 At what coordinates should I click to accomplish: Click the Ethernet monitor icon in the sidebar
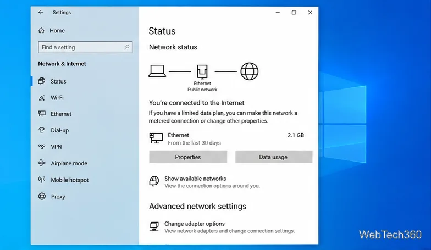pyautogui.click(x=42, y=114)
